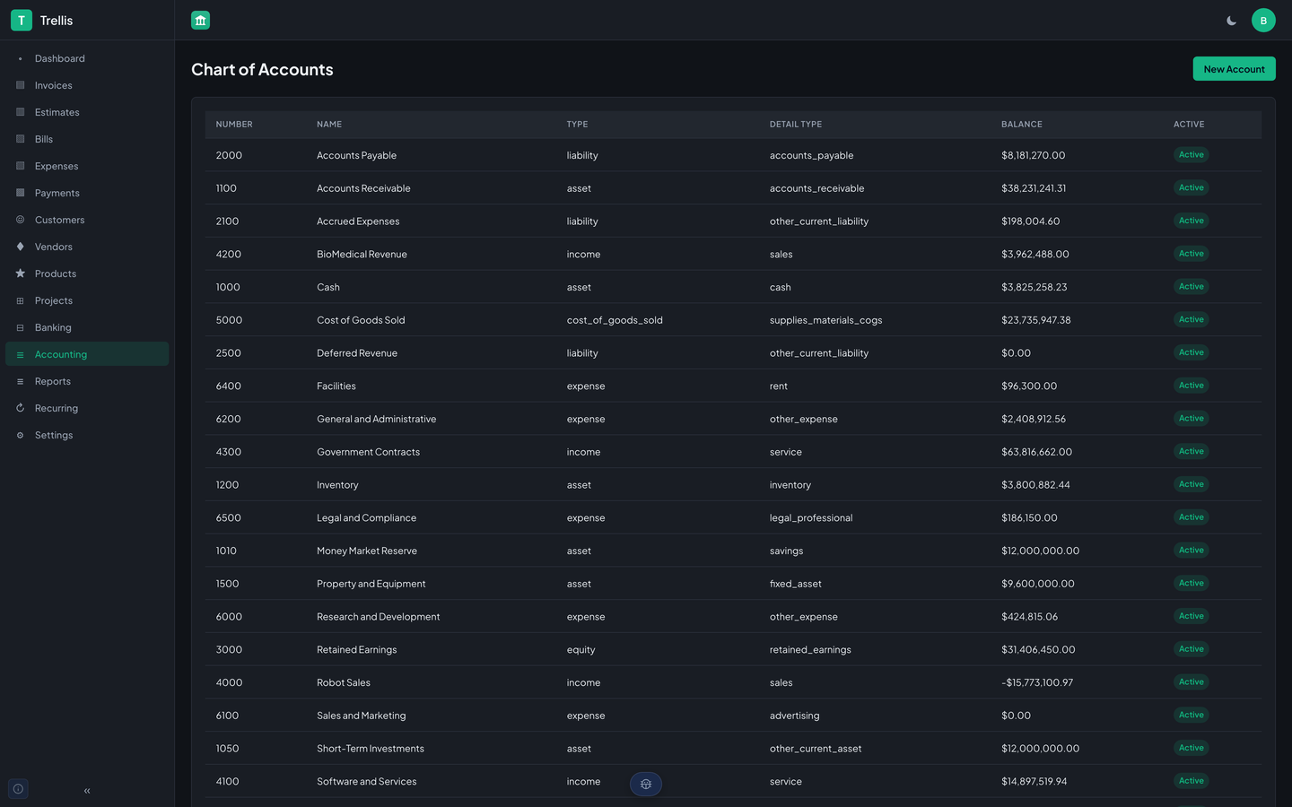This screenshot has width=1292, height=807.
Task: Click the Vendors diamond icon
Action: tap(21, 247)
